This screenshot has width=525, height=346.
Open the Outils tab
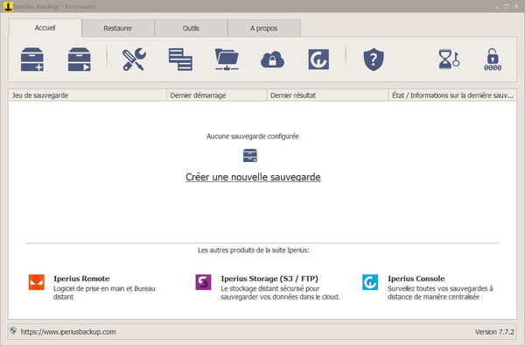pyautogui.click(x=191, y=28)
